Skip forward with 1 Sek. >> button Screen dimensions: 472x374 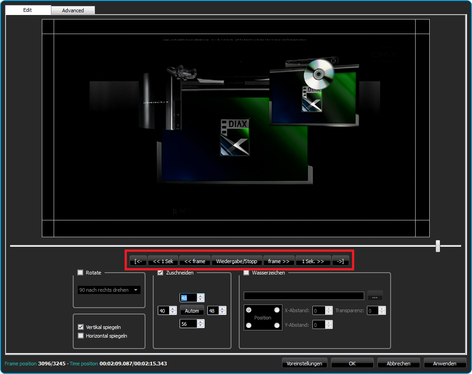click(x=313, y=261)
